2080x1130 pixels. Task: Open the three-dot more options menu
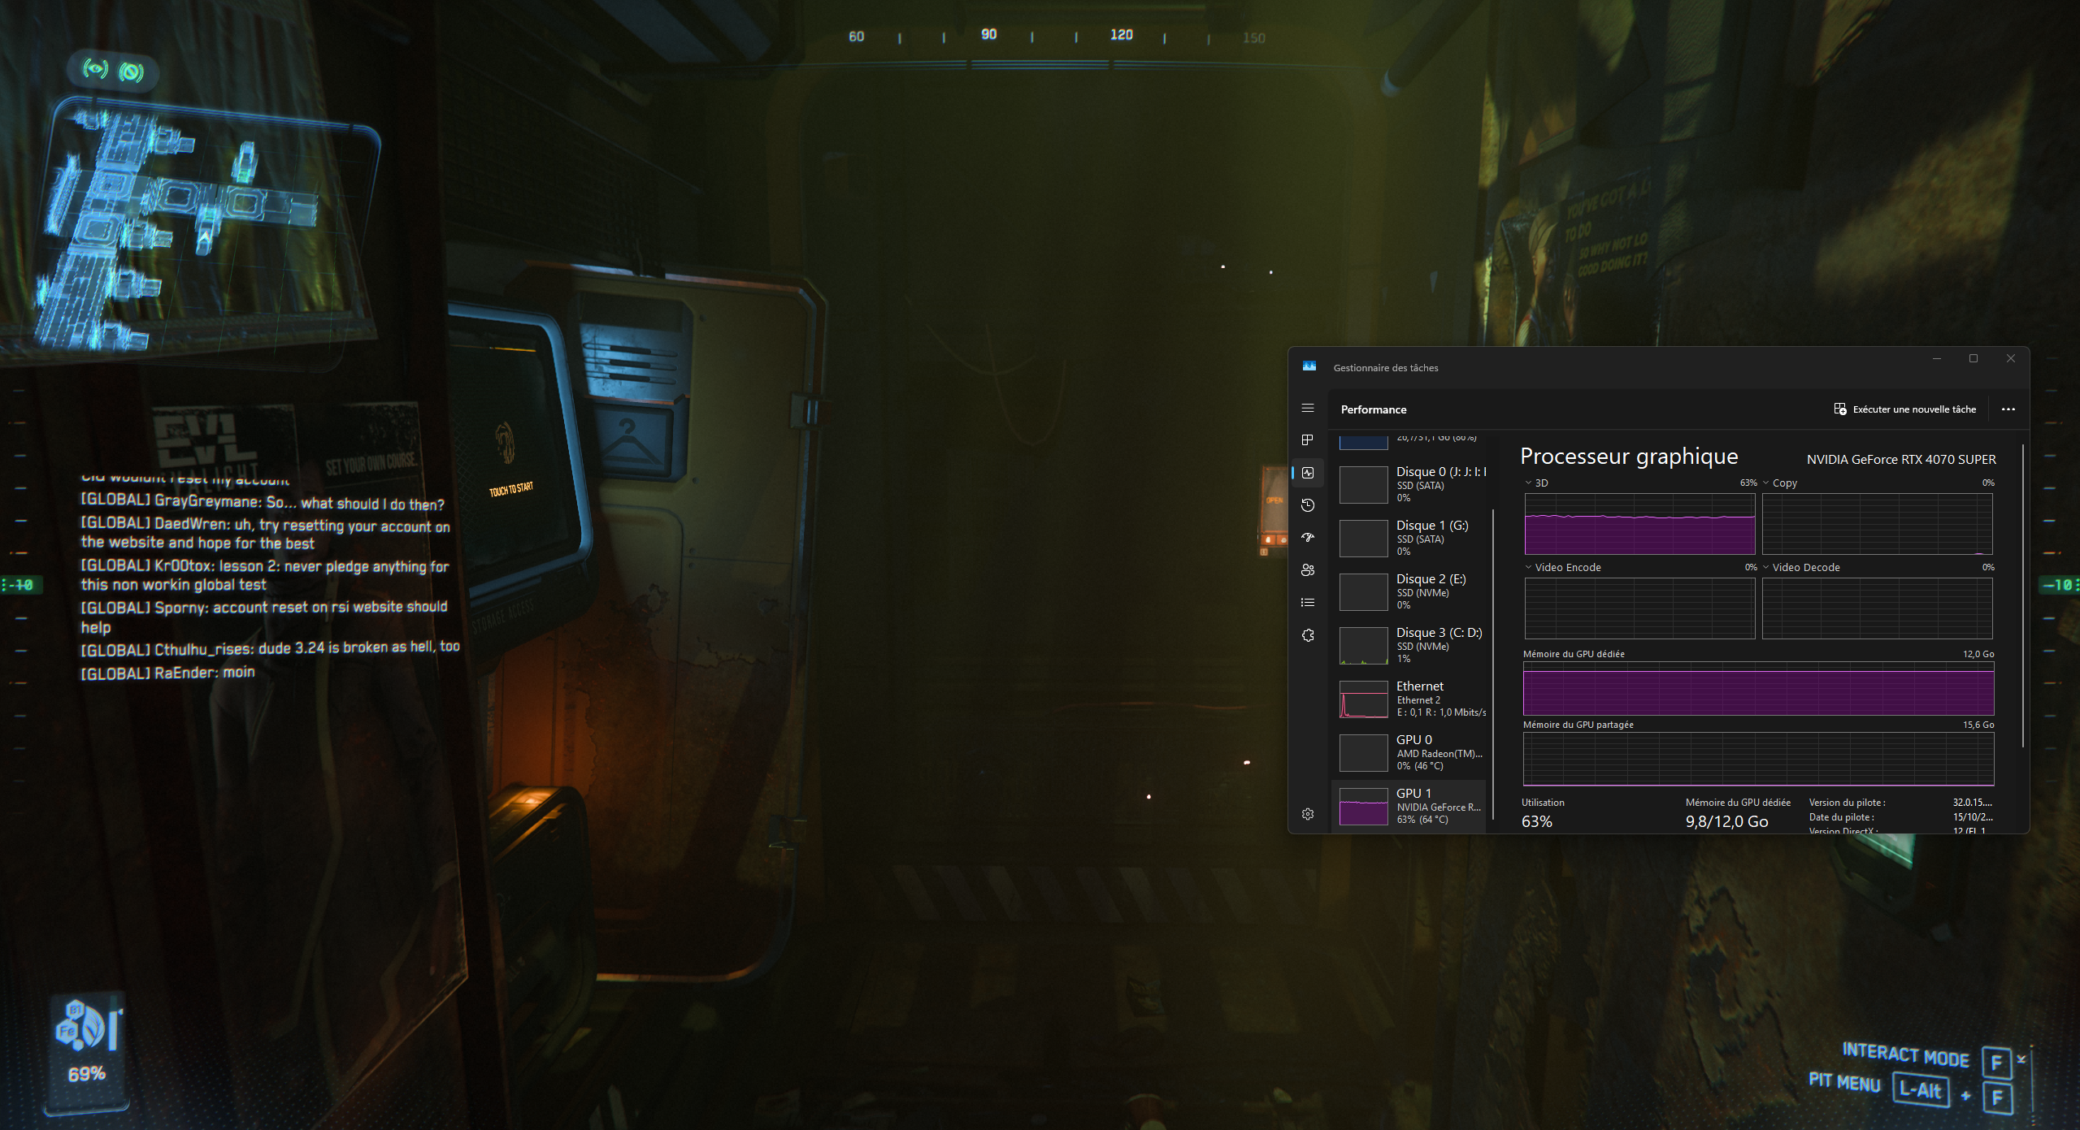[2008, 409]
